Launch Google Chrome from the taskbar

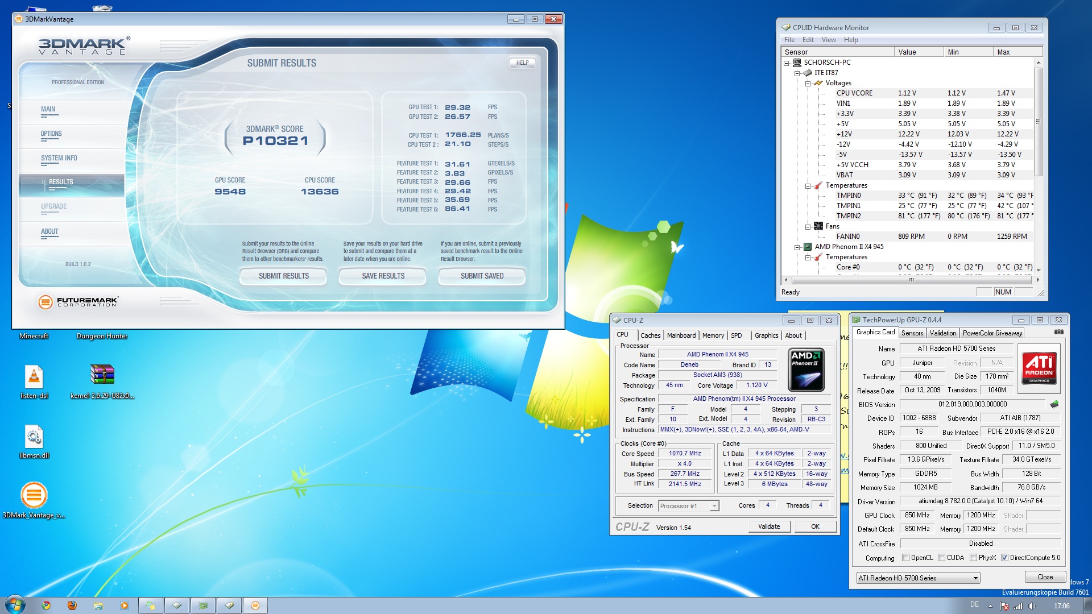pos(46,605)
